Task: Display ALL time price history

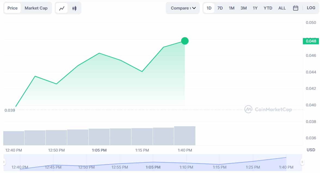Action: (x=282, y=8)
